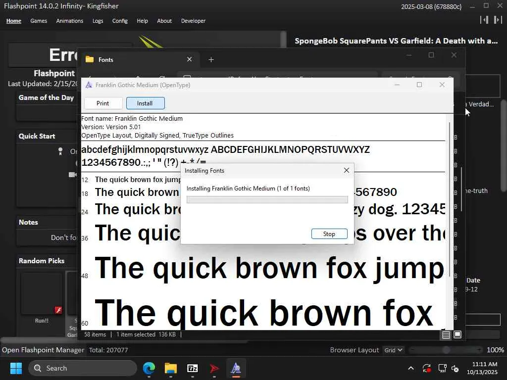
Task: Click the '100%' zoom value
Action: pyautogui.click(x=495, y=350)
